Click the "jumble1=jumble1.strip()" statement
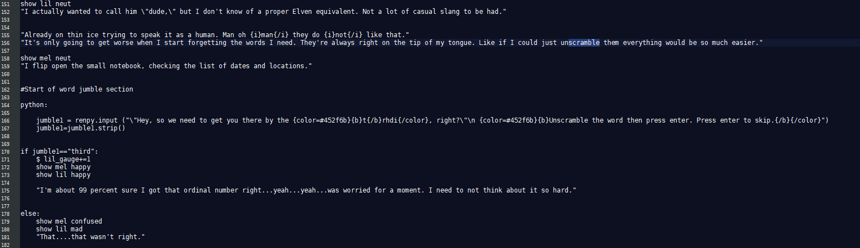Image resolution: width=860 pixels, height=248 pixels. point(81,128)
